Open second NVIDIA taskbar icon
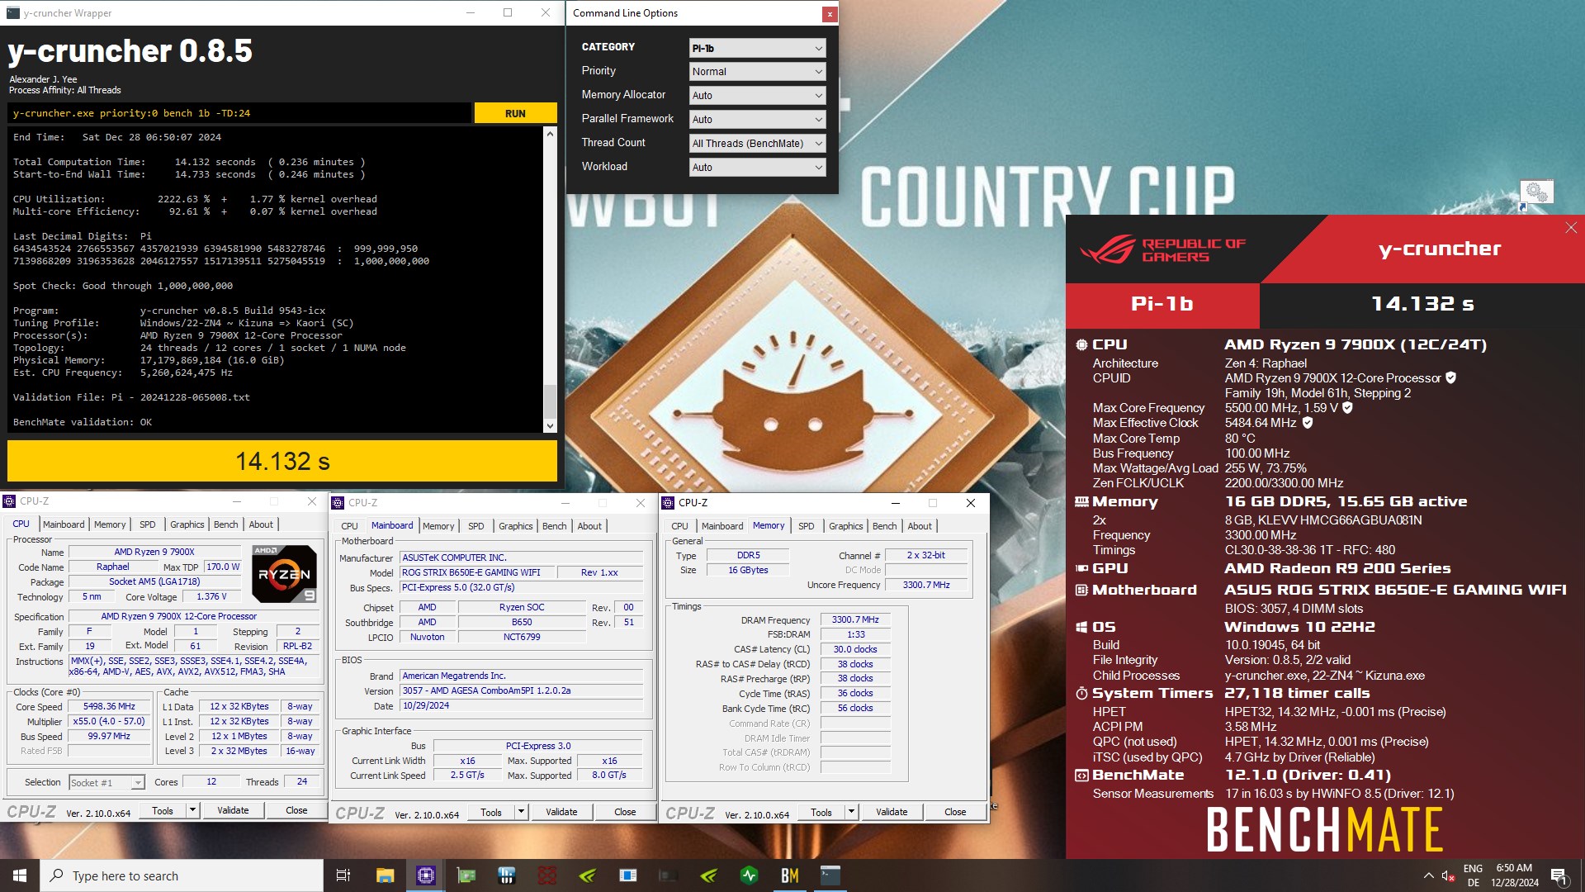1585x892 pixels. click(x=708, y=875)
